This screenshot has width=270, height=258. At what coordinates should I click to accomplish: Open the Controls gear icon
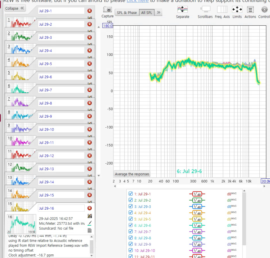pyautogui.click(x=264, y=9)
